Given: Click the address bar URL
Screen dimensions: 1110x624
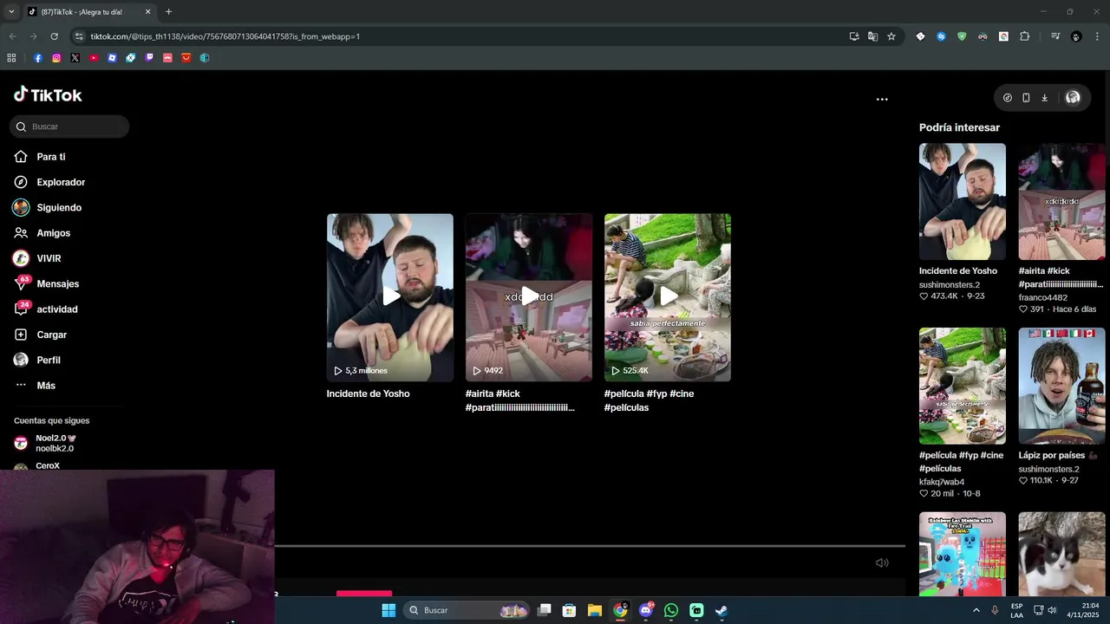Looking at the screenshot, I should click(x=225, y=36).
